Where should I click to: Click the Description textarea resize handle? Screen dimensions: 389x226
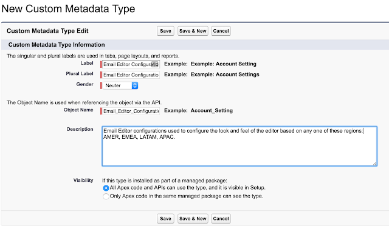(374, 164)
